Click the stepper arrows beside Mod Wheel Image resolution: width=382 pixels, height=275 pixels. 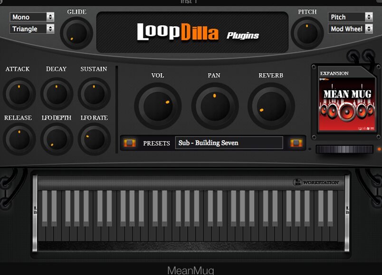point(369,29)
